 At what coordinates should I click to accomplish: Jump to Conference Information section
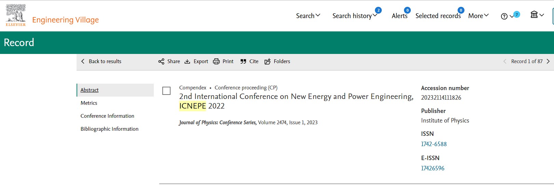coord(107,116)
